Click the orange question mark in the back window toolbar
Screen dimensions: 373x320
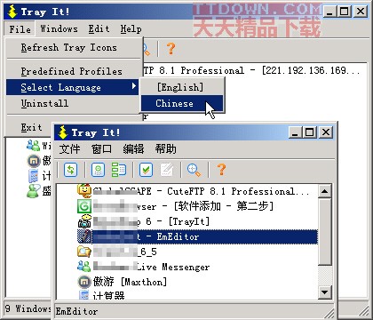(x=171, y=49)
